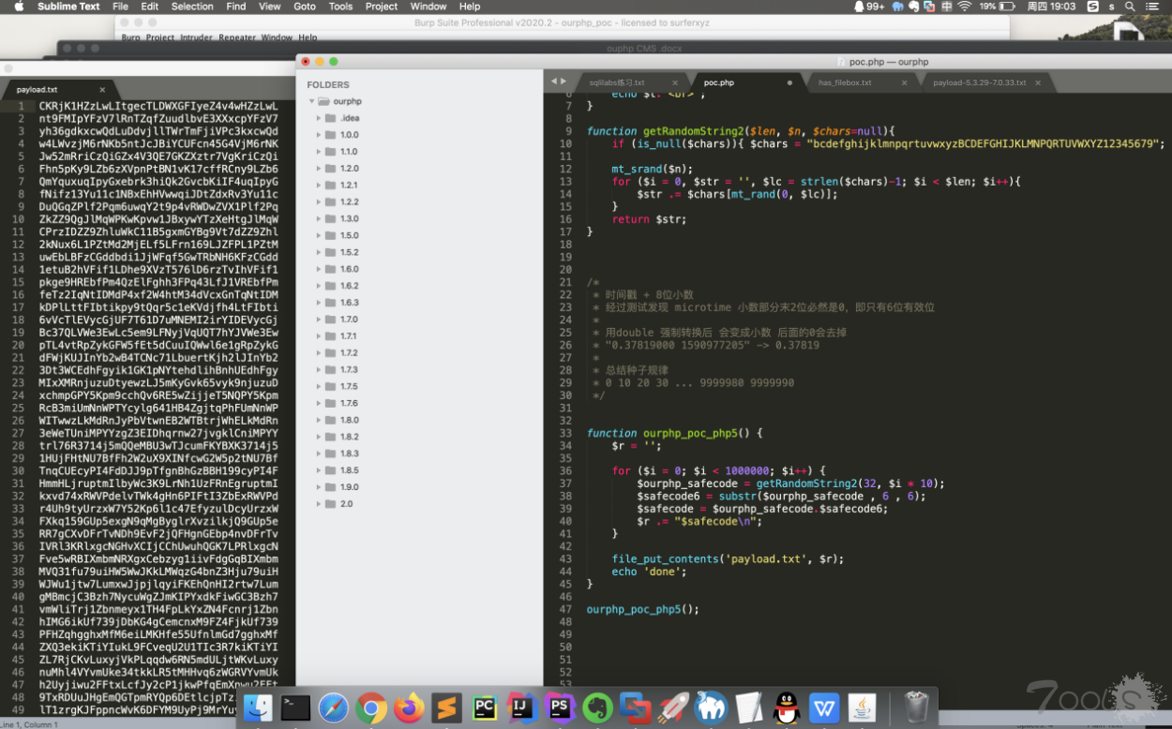
Task: Open Burp Suite Intruder menu in background
Action: (x=198, y=37)
